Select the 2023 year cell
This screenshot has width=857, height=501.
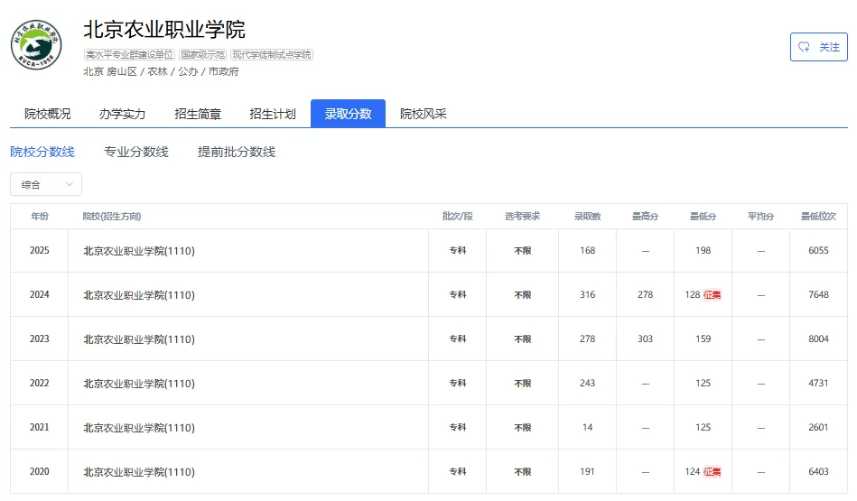click(x=40, y=339)
